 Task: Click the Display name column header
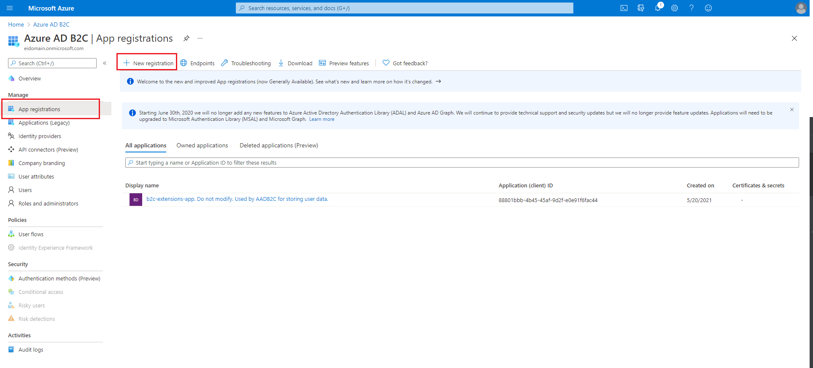pyautogui.click(x=142, y=186)
